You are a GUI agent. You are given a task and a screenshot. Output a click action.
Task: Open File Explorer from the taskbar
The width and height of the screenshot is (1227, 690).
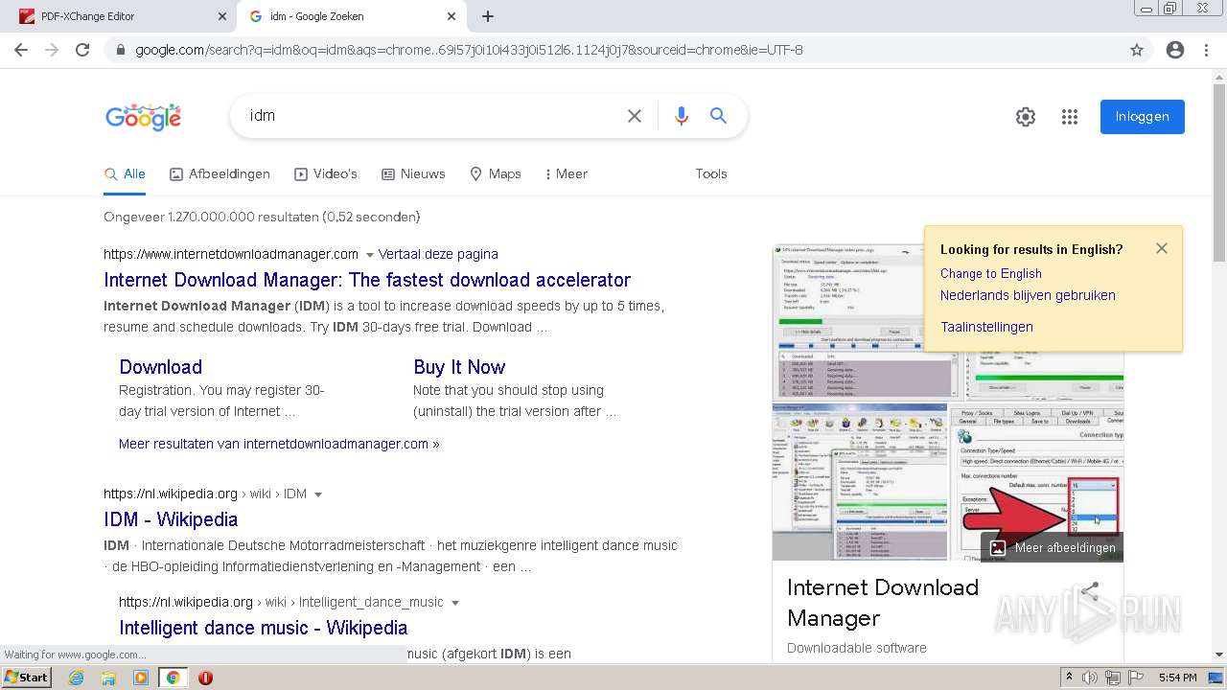(x=108, y=678)
